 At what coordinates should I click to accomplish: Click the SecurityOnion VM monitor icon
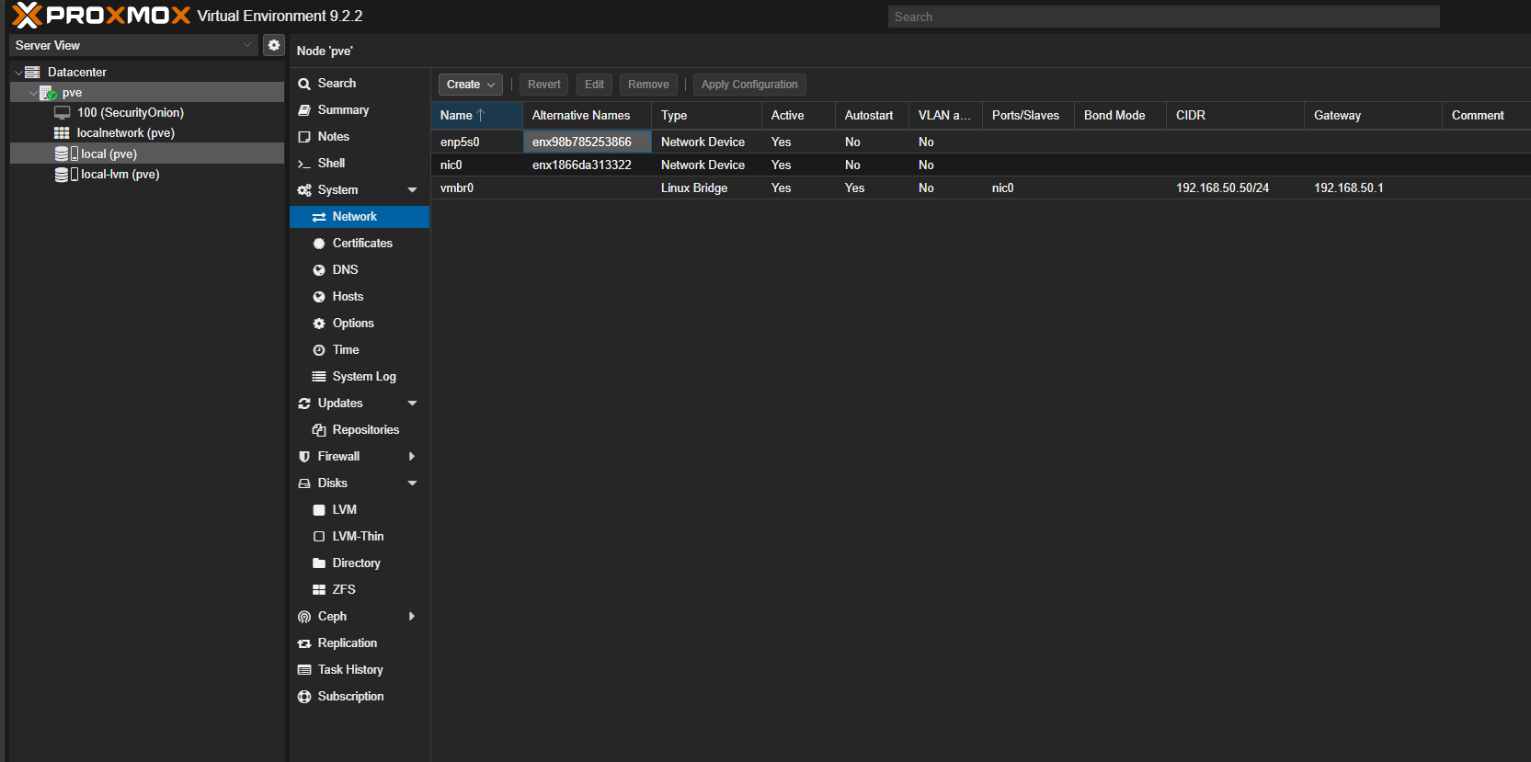63,112
